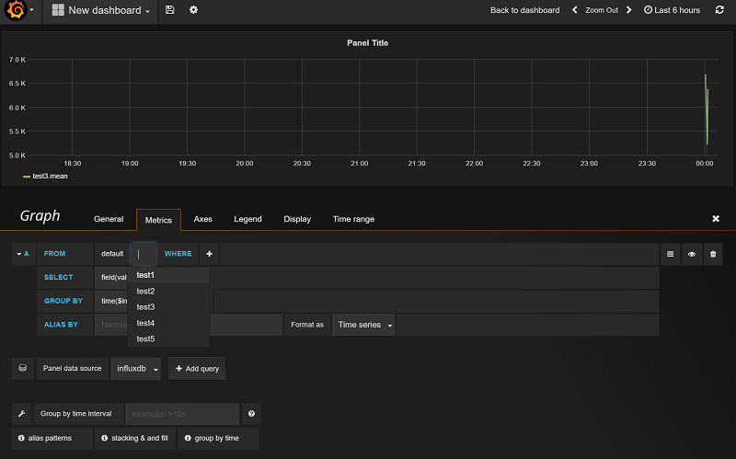Click the measurement name input box
Image resolution: width=736 pixels, height=459 pixels.
click(x=144, y=254)
